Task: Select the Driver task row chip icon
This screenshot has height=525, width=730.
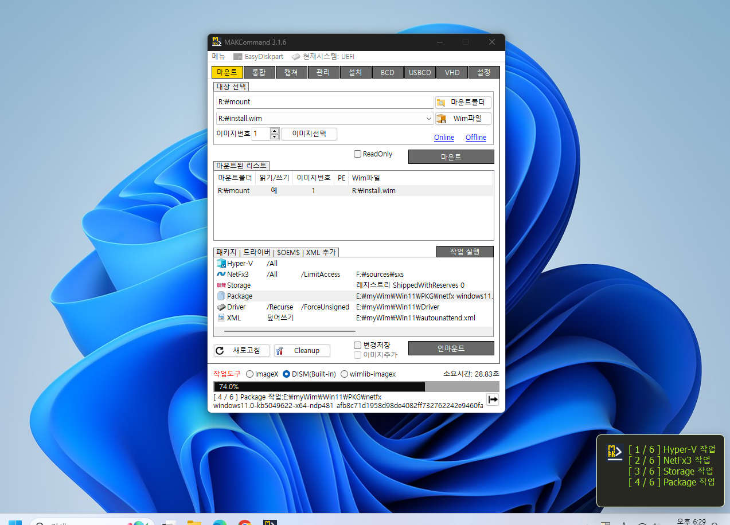Action: point(221,307)
